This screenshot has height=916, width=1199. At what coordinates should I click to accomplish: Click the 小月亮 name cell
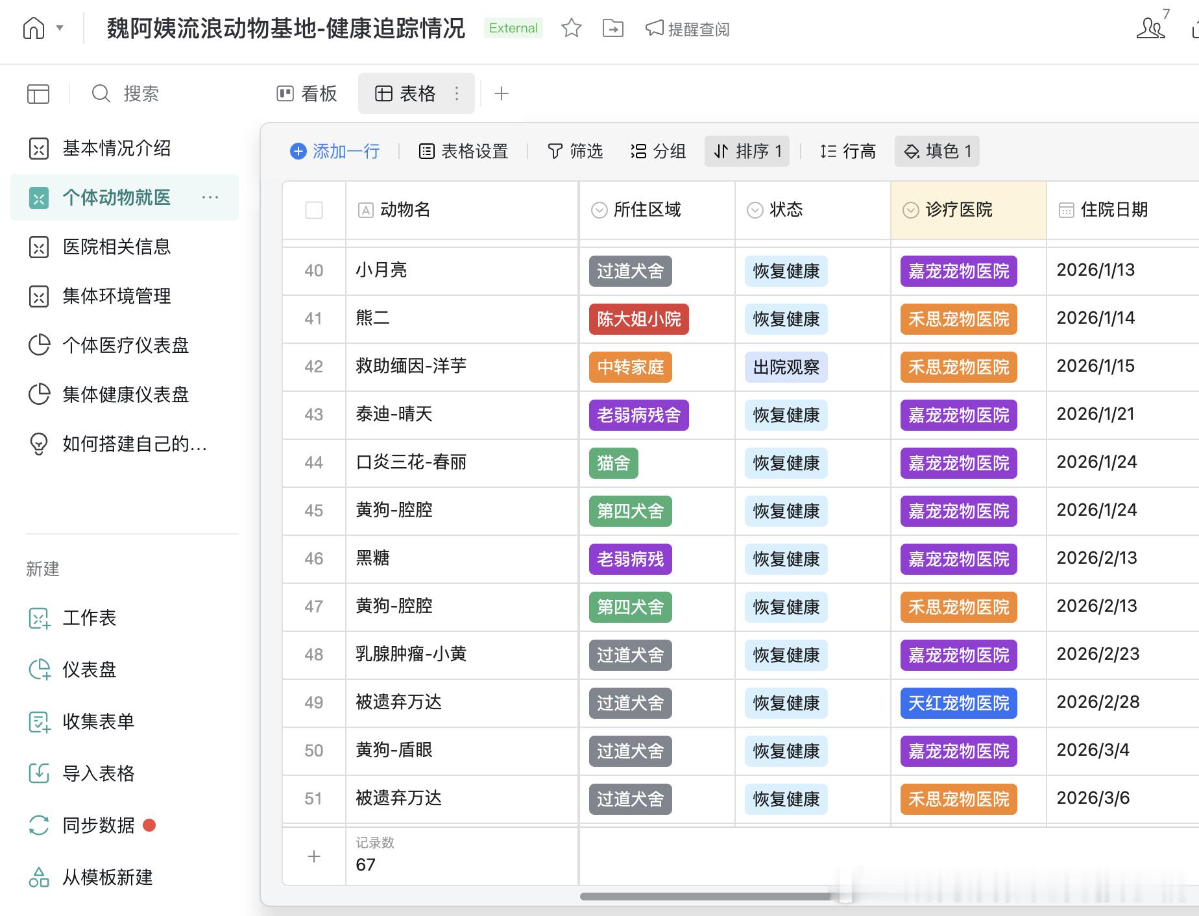(x=462, y=271)
